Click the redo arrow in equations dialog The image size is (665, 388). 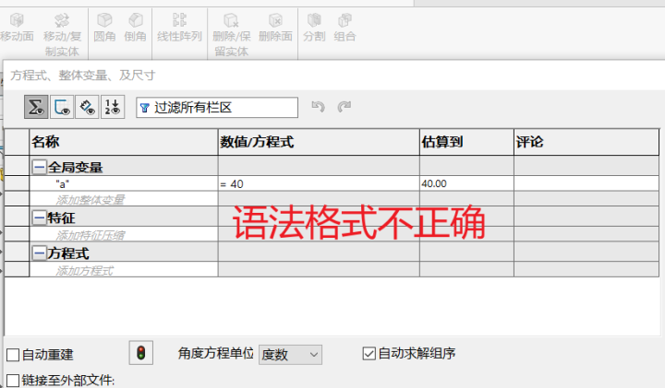[344, 107]
